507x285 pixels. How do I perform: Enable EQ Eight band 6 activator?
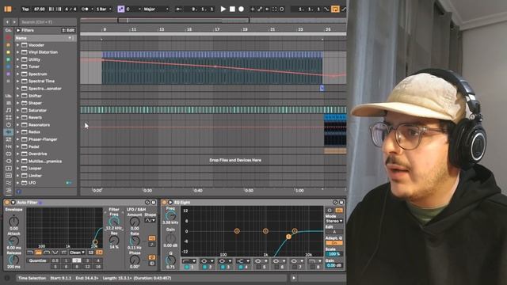(276, 268)
